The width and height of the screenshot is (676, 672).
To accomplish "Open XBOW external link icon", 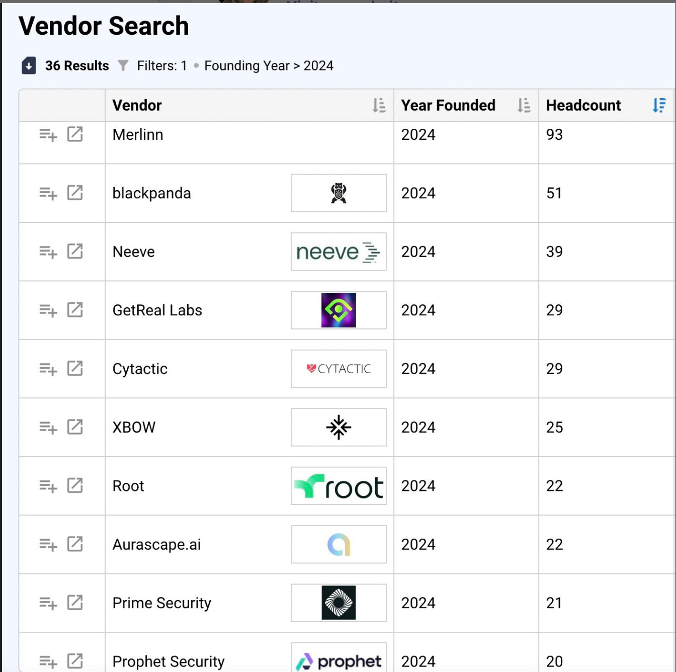I will tap(75, 427).
